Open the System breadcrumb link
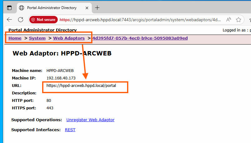 click(x=37, y=38)
